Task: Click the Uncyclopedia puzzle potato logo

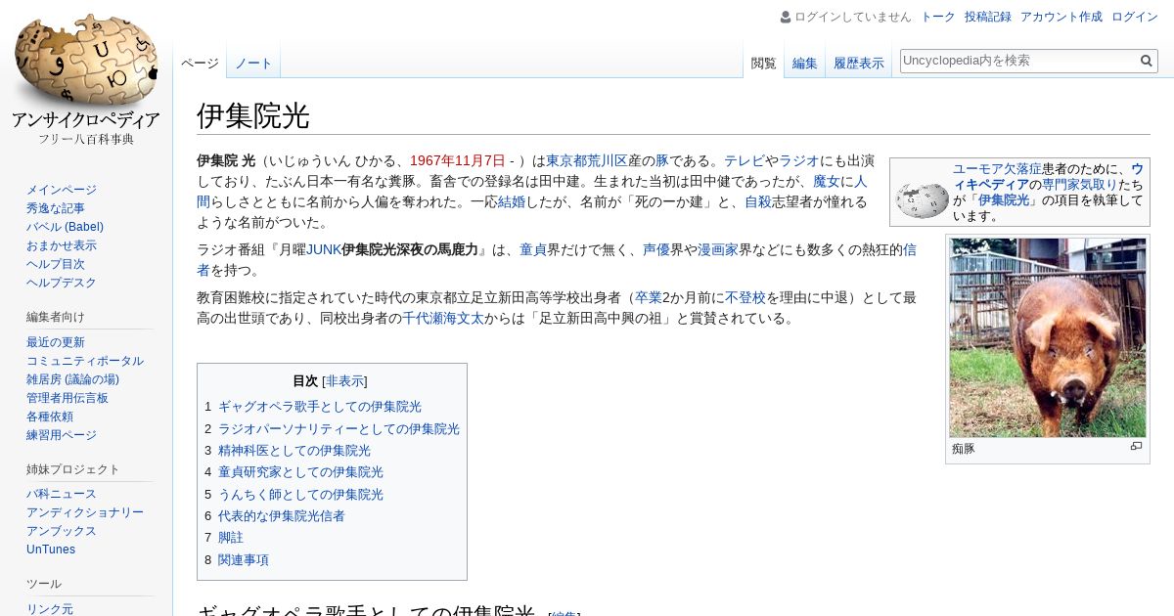Action: click(86, 61)
